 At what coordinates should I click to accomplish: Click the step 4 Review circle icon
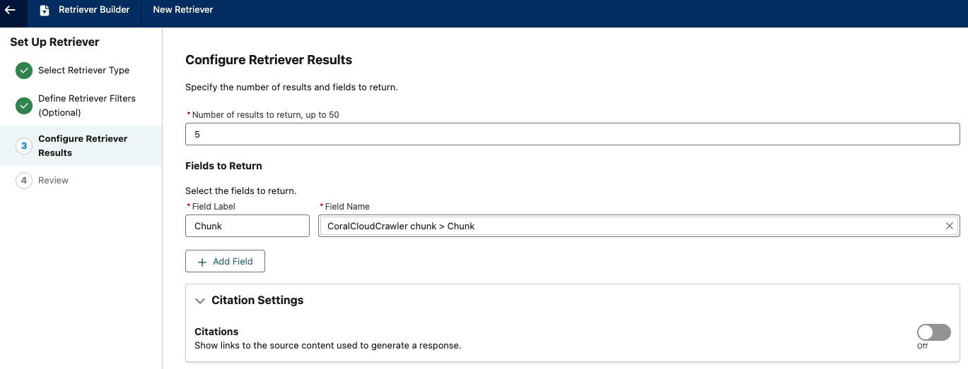click(x=24, y=181)
